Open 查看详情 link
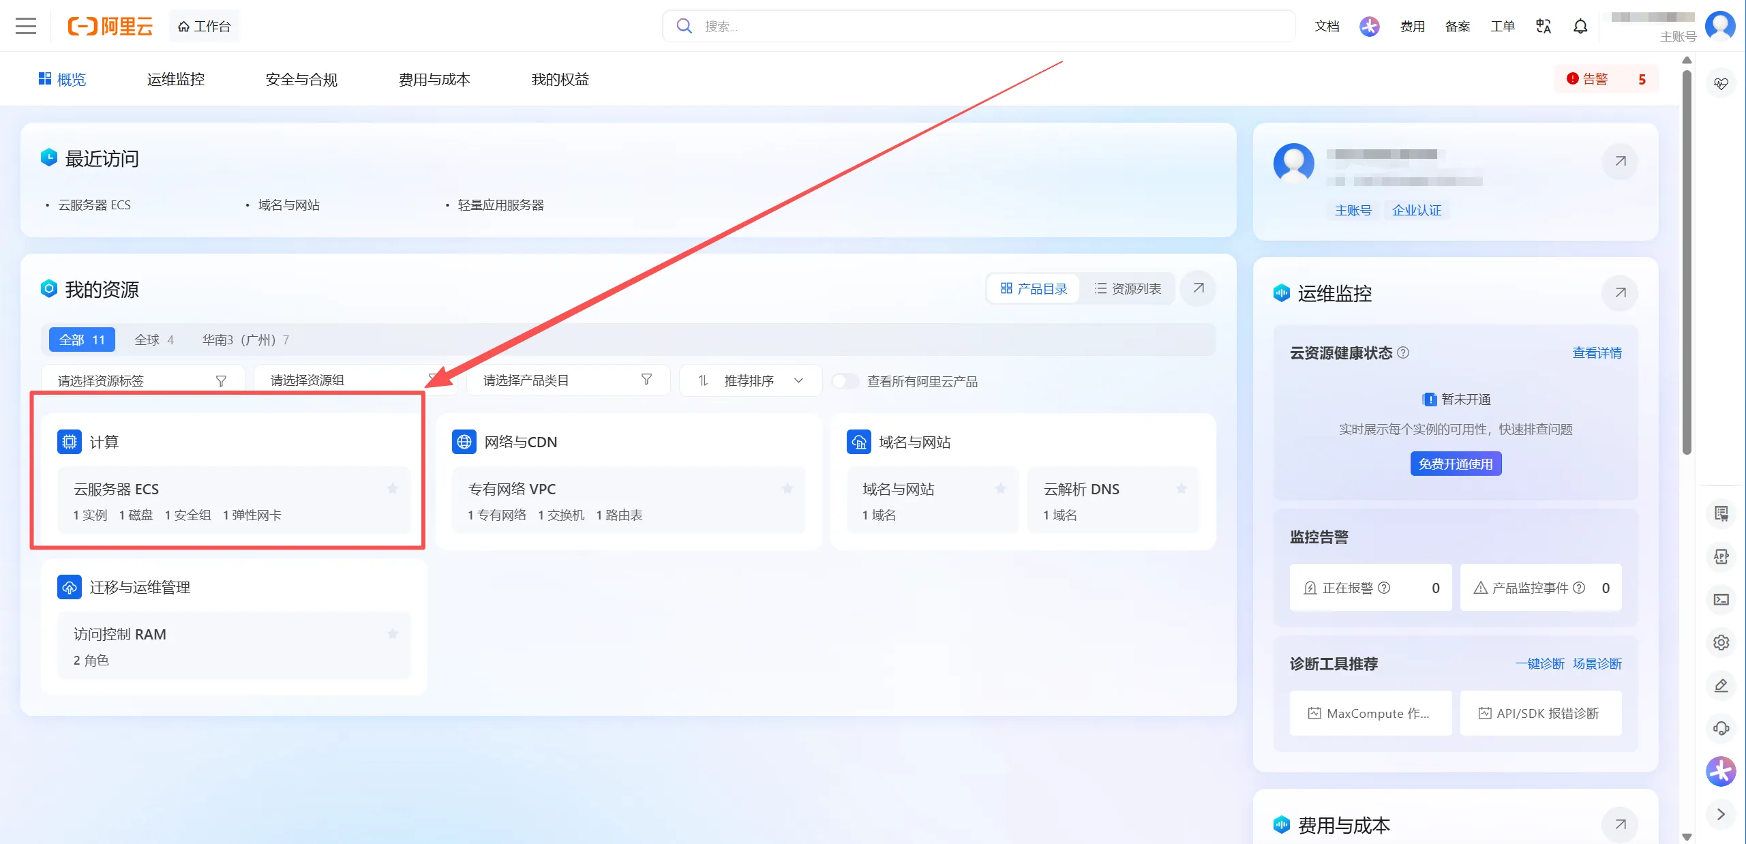1746x844 pixels. (1597, 352)
